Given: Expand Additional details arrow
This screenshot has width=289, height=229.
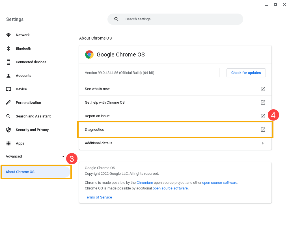Looking at the screenshot, I should (x=263, y=143).
